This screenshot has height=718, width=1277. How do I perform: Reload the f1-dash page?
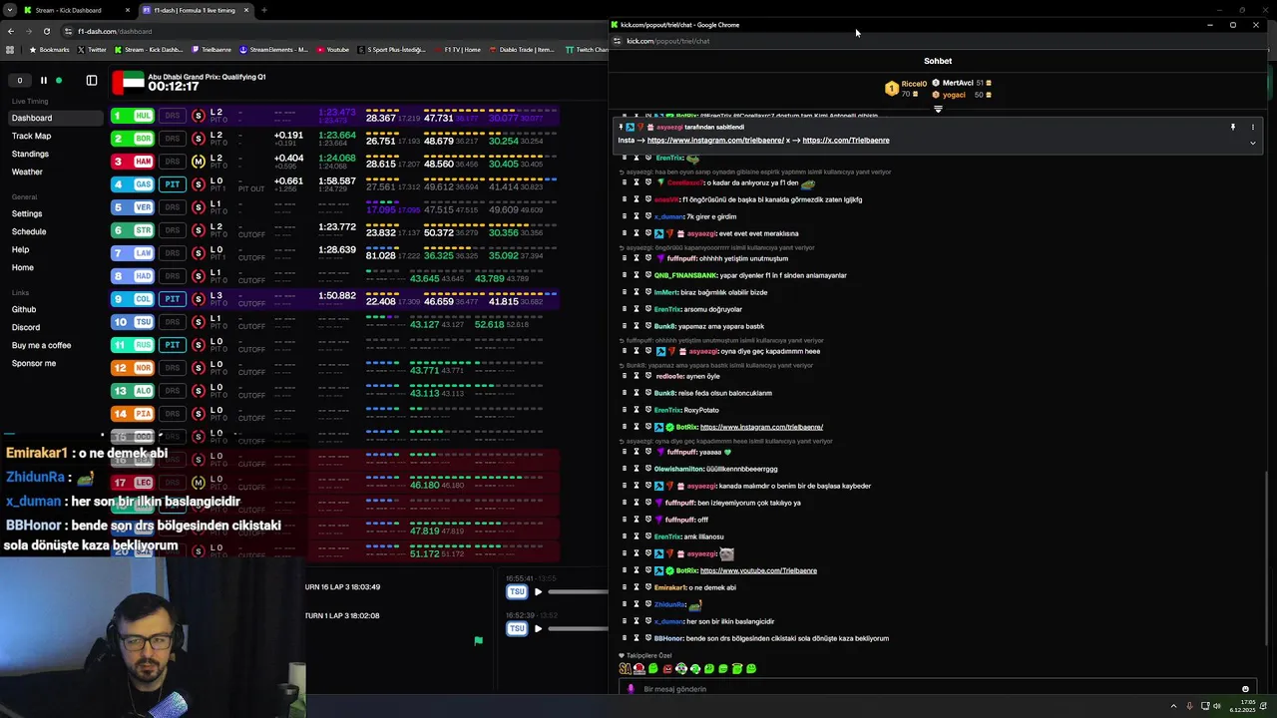[x=46, y=31]
